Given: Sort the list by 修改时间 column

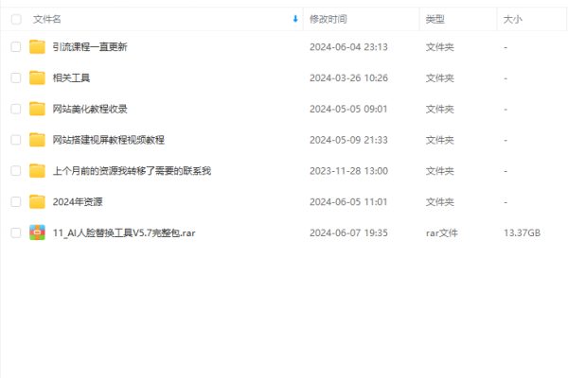Looking at the screenshot, I should [x=328, y=18].
